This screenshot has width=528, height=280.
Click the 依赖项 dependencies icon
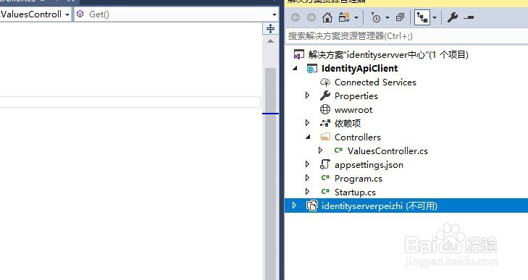coord(325,123)
